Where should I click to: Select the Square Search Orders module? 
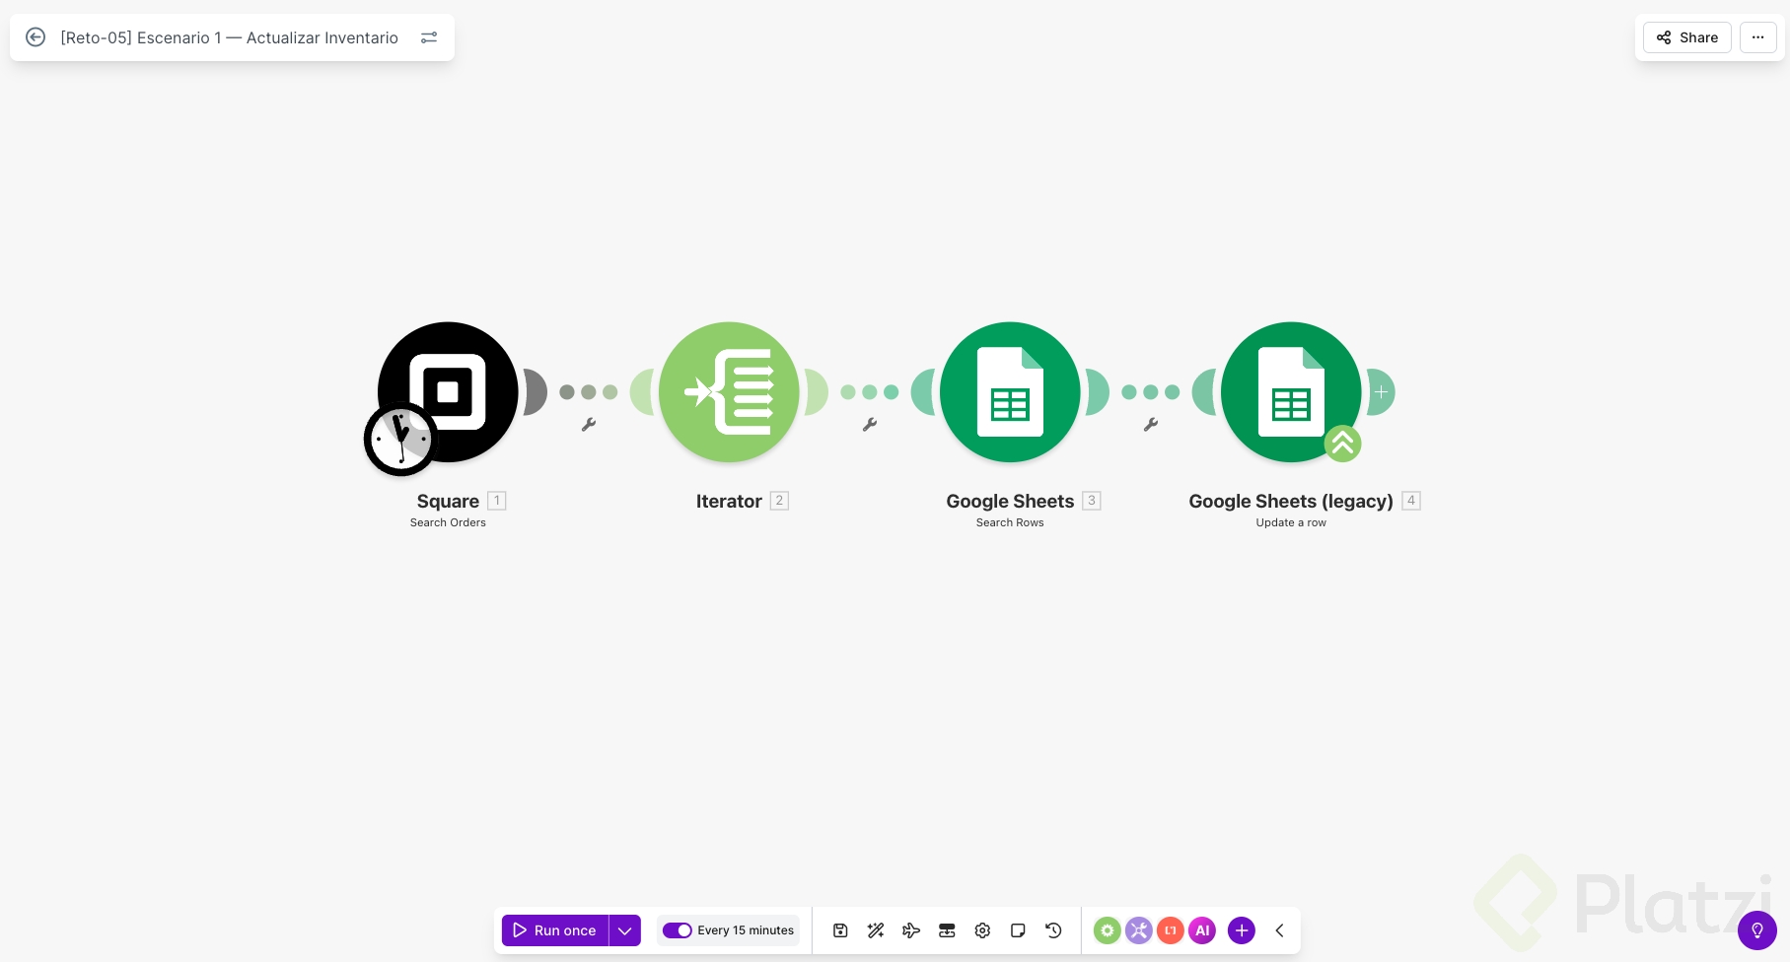(x=448, y=392)
